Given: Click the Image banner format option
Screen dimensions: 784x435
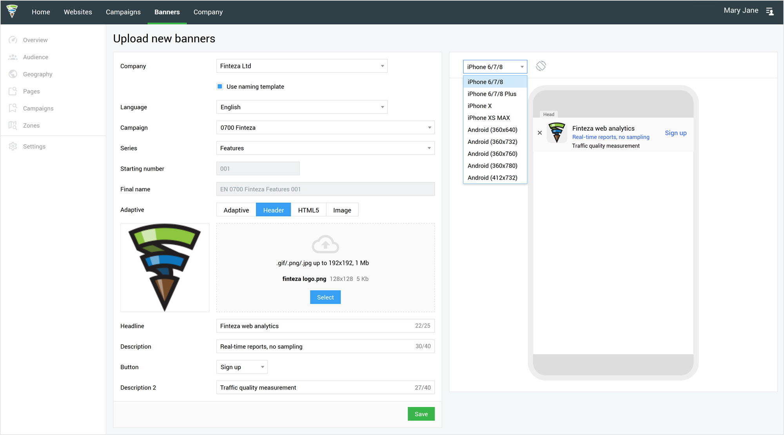Looking at the screenshot, I should point(342,209).
